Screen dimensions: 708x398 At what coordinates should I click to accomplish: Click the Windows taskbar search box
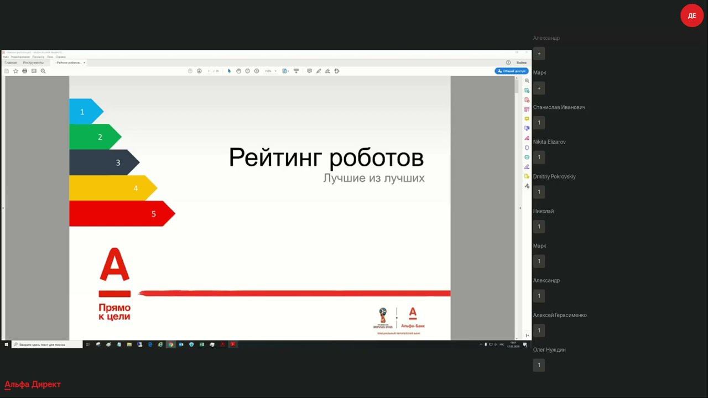point(48,344)
